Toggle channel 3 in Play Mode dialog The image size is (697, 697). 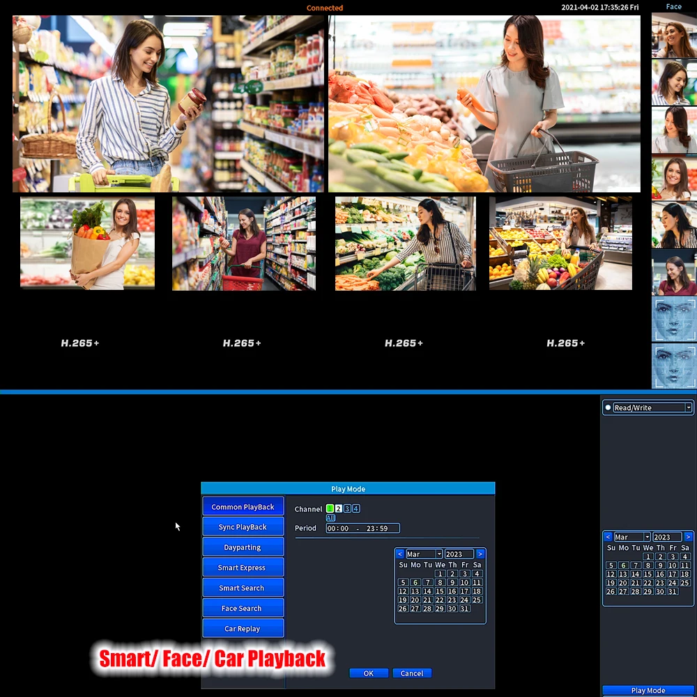click(x=347, y=509)
